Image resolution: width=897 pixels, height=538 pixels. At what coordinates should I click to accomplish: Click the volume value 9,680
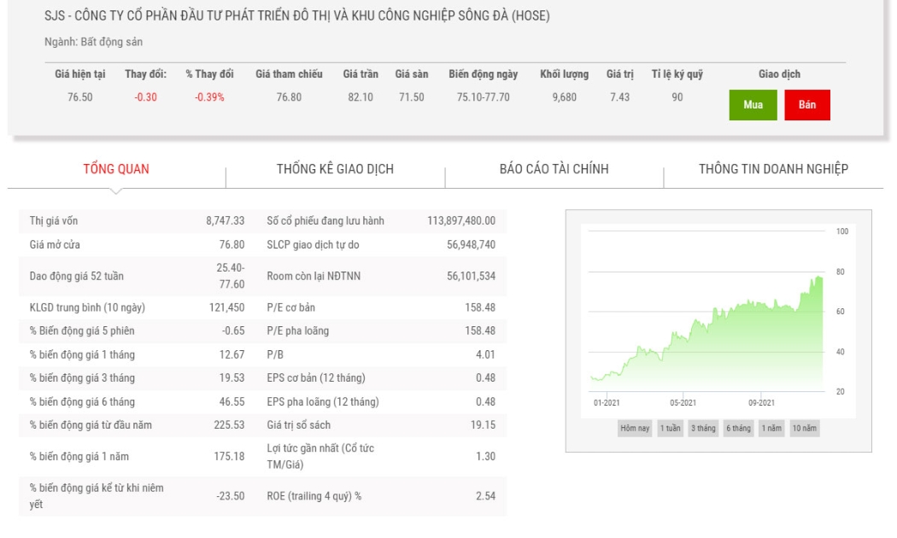pos(565,97)
